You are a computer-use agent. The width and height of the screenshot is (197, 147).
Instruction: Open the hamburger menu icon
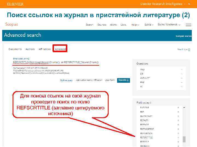[x=189, y=25]
